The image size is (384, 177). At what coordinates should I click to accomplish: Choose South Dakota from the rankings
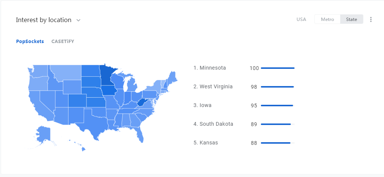coord(213,124)
